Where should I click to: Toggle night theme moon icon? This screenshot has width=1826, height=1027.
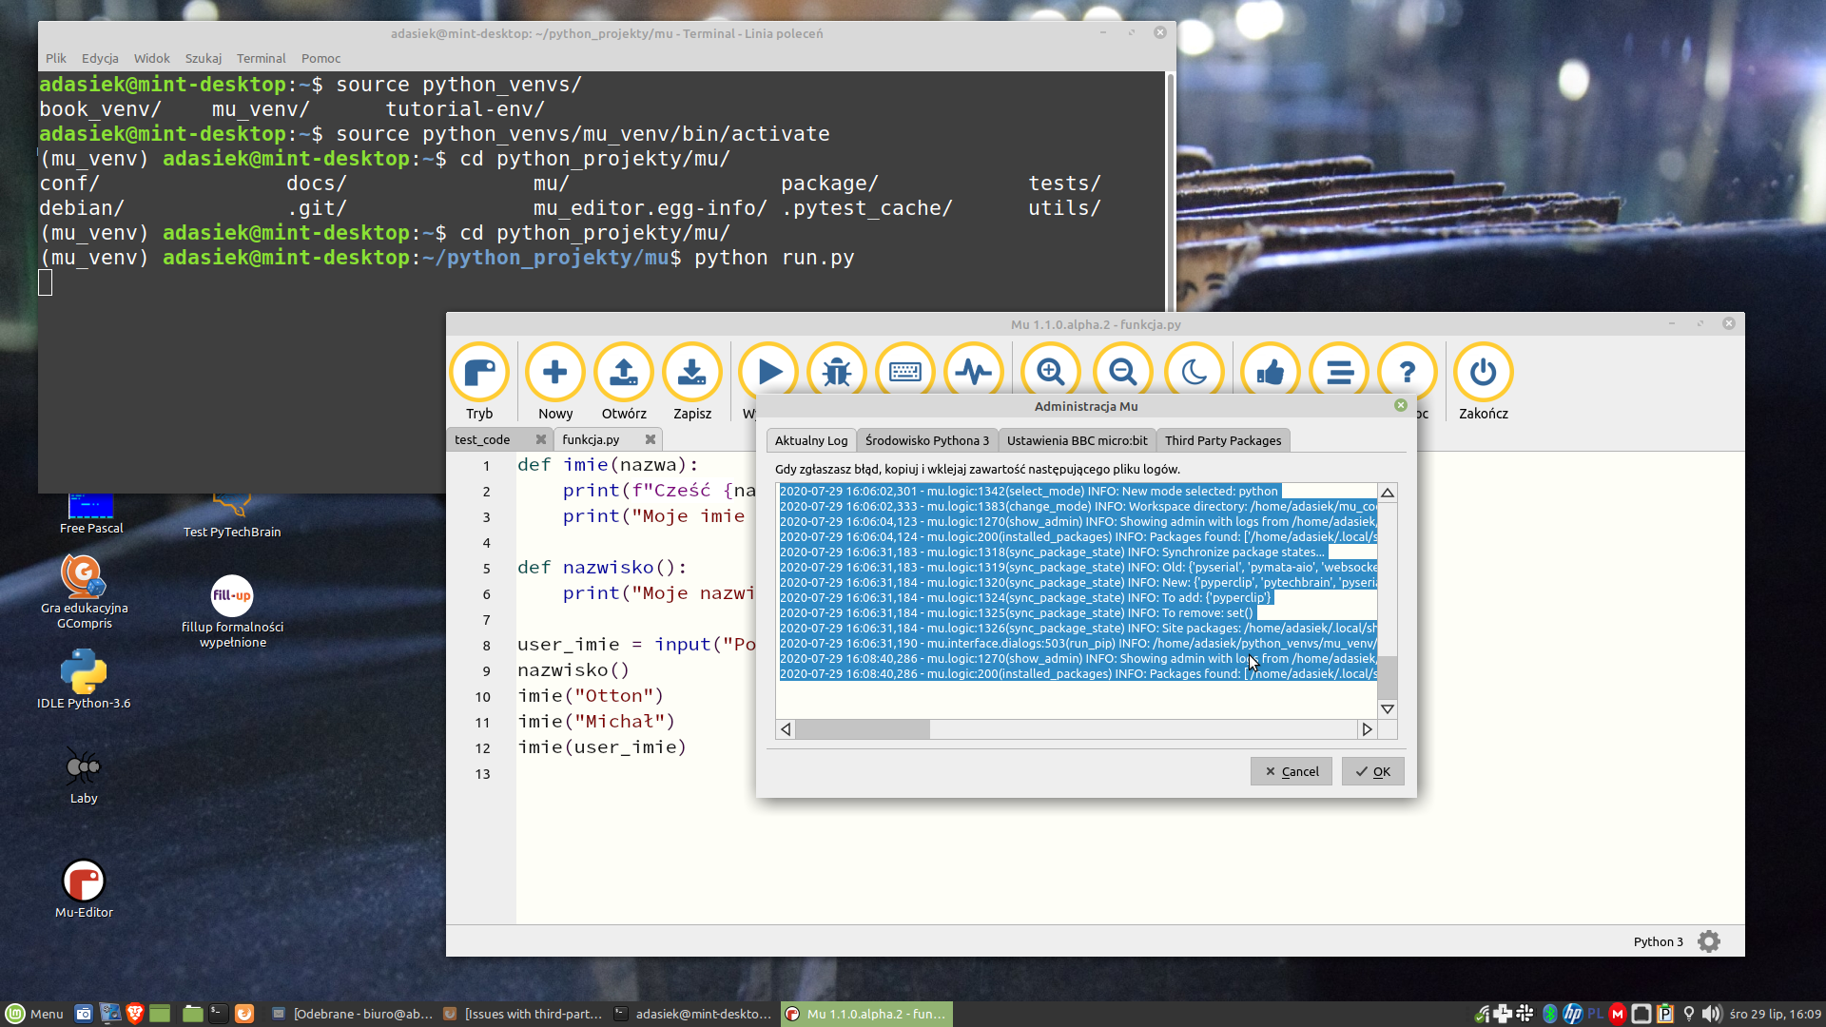[x=1195, y=371]
